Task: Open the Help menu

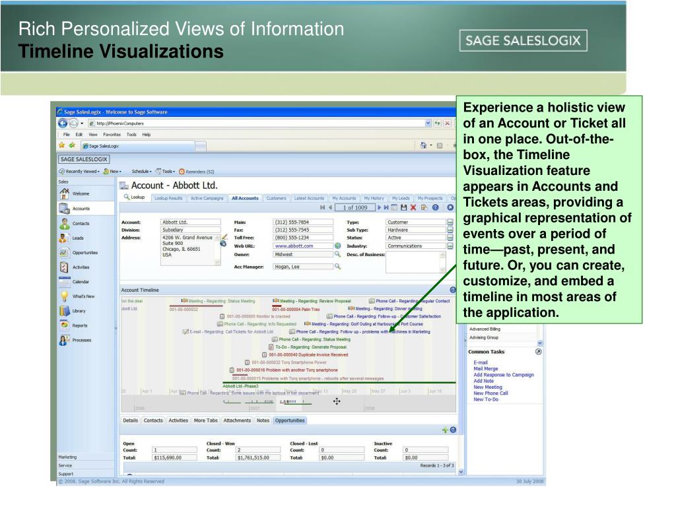Action: click(147, 135)
